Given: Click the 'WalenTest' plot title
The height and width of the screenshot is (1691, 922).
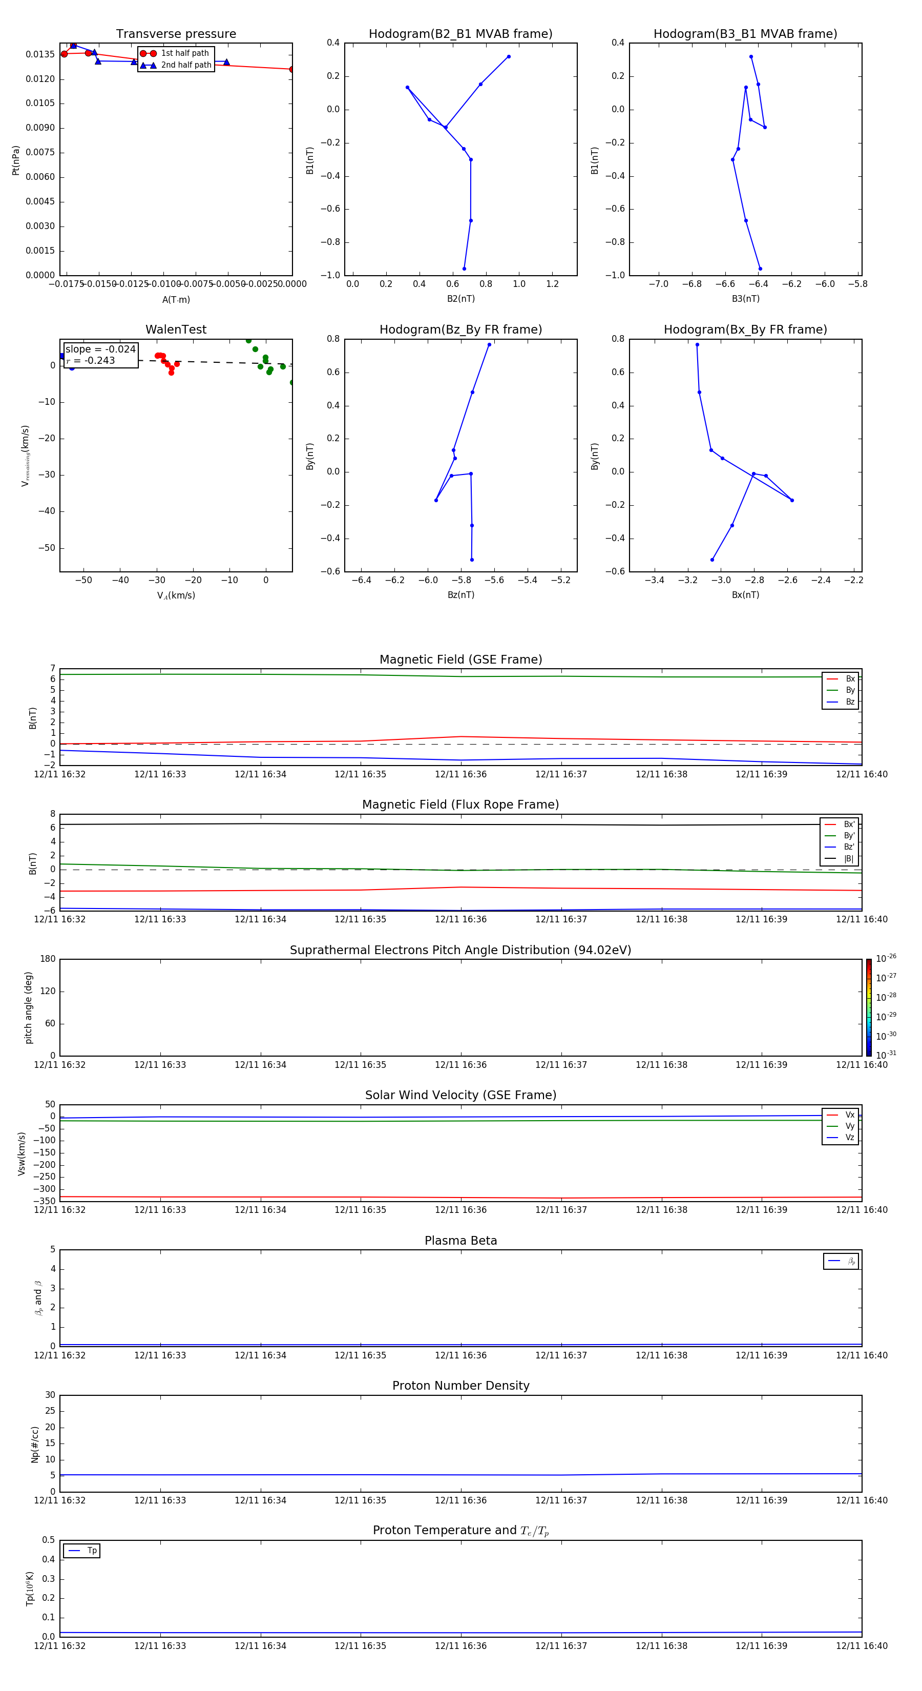Looking at the screenshot, I should pyautogui.click(x=176, y=329).
